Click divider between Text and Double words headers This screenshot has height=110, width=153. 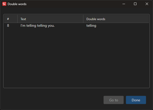tap(83, 19)
